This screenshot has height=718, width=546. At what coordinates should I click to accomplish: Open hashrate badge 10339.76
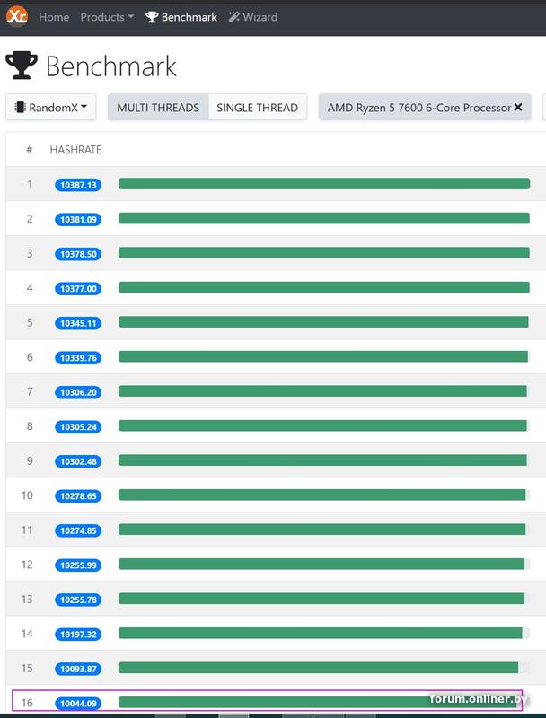point(78,357)
